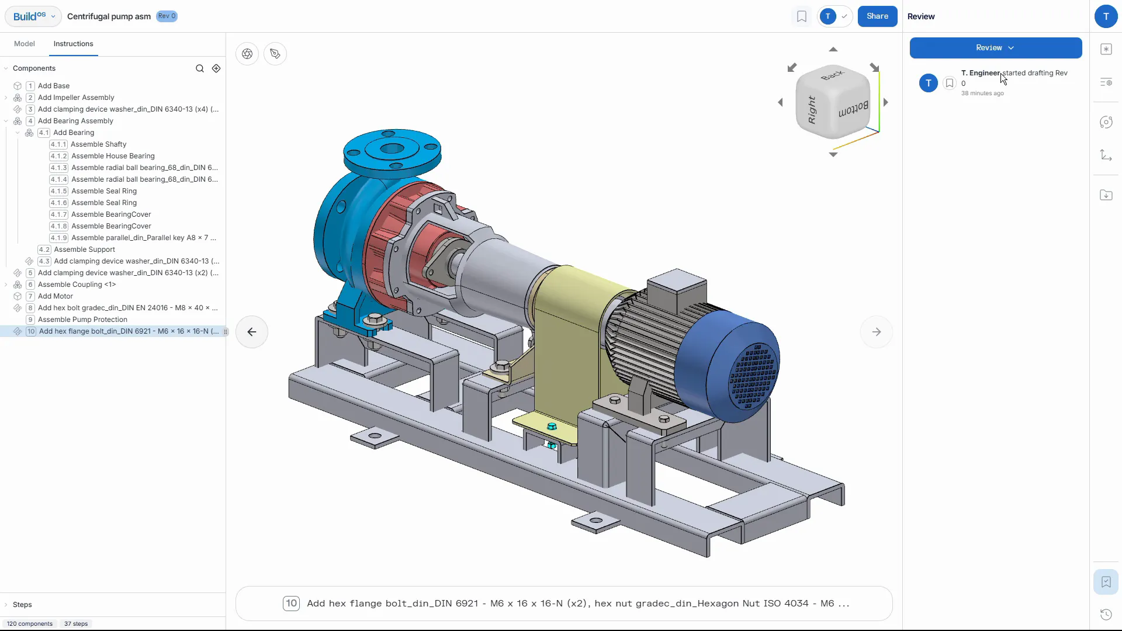Click the bookmark icon next to Share
Viewport: 1122px width, 631px height.
(x=802, y=16)
